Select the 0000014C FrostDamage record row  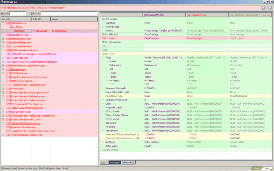(49, 31)
